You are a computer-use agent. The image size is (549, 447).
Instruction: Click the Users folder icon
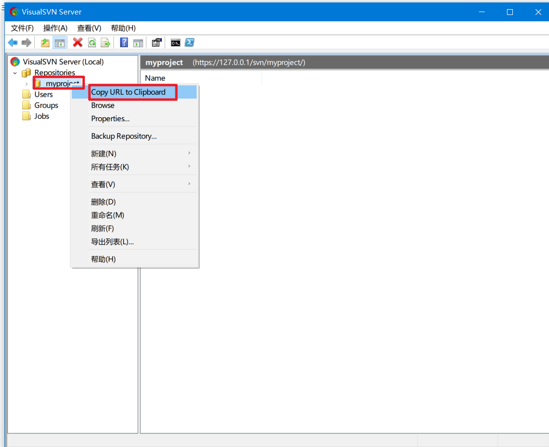[x=27, y=95]
